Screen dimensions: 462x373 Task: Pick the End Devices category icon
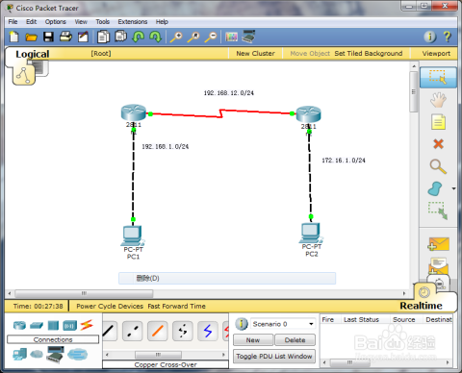coord(19,354)
